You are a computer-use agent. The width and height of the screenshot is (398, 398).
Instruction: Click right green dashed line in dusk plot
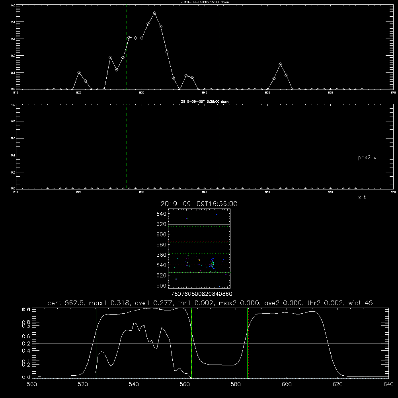pyautogui.click(x=220, y=146)
